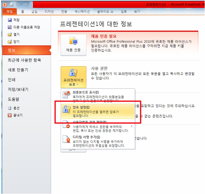Click the red 끝내기 exit icon
Viewport: 205px width, 194px height.
coord(10,115)
